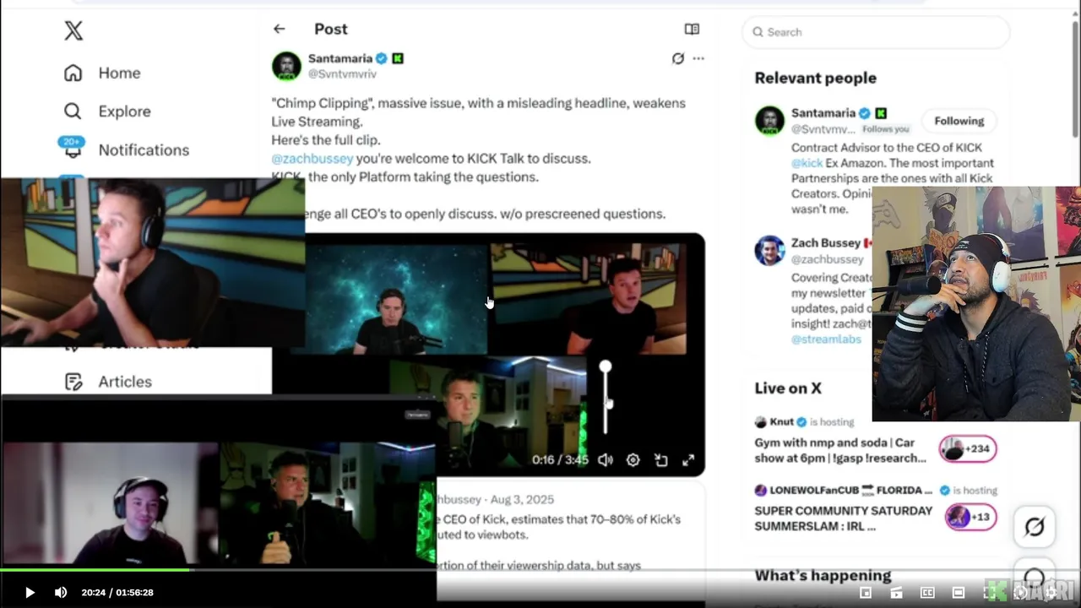Open the @zachbussey mention in the post

(x=312, y=159)
